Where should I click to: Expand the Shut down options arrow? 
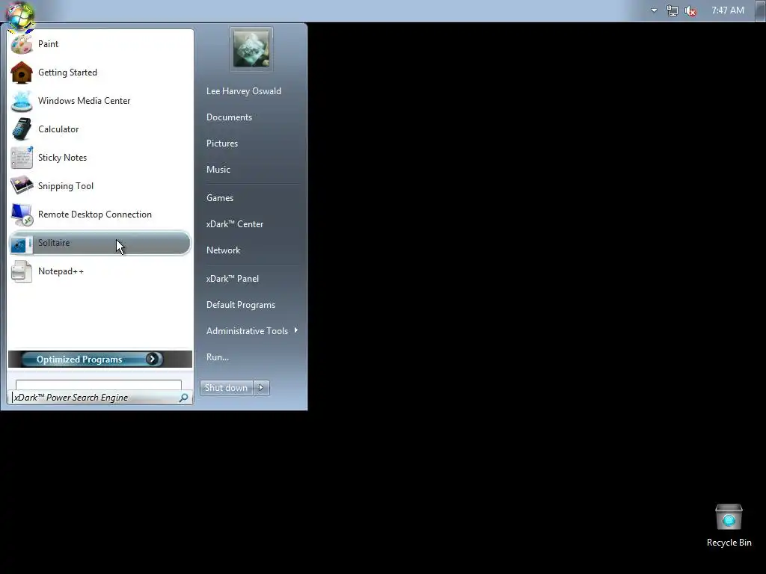(261, 388)
